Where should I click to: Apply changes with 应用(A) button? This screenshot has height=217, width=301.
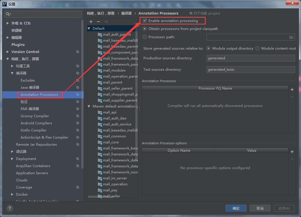[x=284, y=208]
